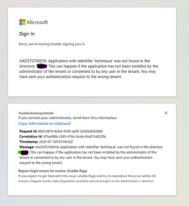This screenshot has height=206, width=189.
Task: Click the Timestamp value 2025-07-30T07:39:52Z
Action: (x=56, y=142)
